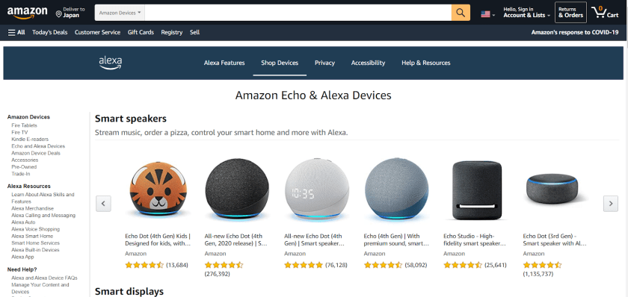Open the shopping cart icon
Screen dimensions: 628x297
pos(605,13)
